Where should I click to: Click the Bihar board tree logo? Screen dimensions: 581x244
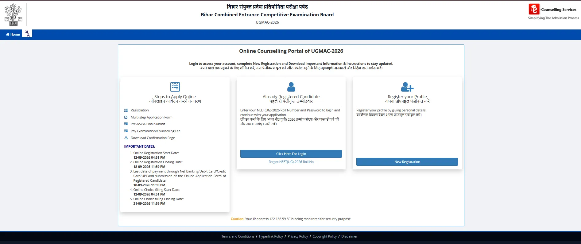pyautogui.click(x=14, y=14)
